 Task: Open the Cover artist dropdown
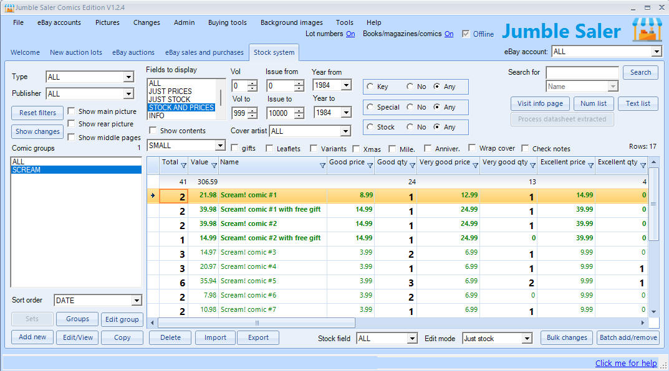[345, 131]
